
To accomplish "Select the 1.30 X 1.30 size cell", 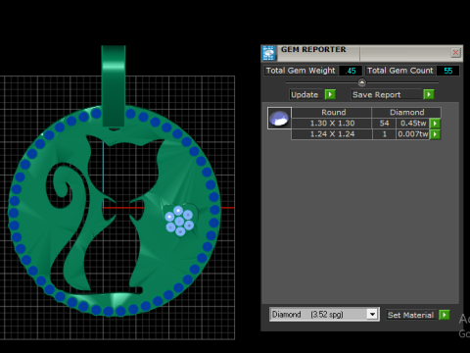I will pyautogui.click(x=332, y=124).
